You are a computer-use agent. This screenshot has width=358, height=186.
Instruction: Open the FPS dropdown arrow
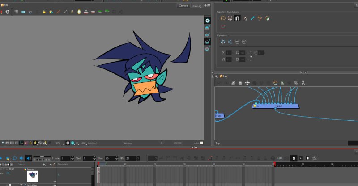[x=138, y=158]
